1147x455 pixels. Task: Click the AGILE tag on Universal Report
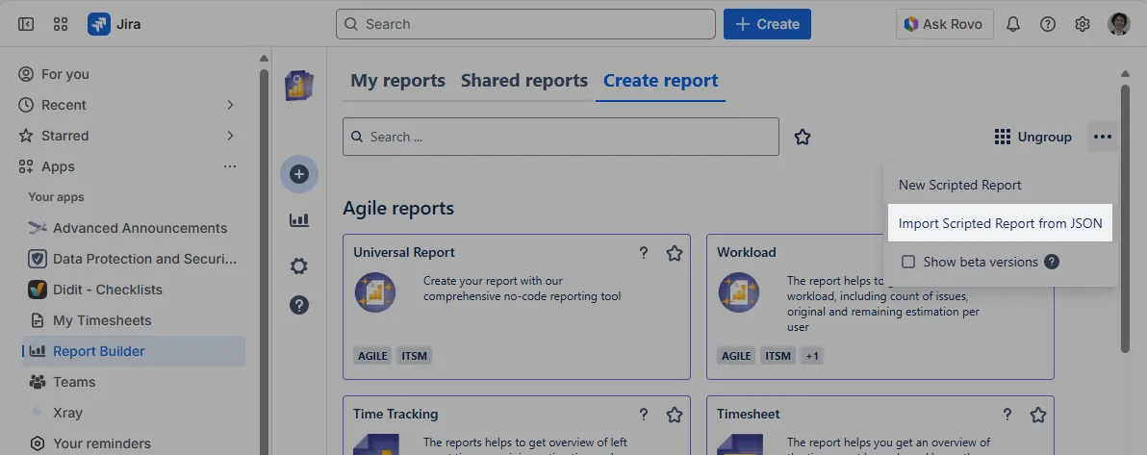pyautogui.click(x=373, y=356)
